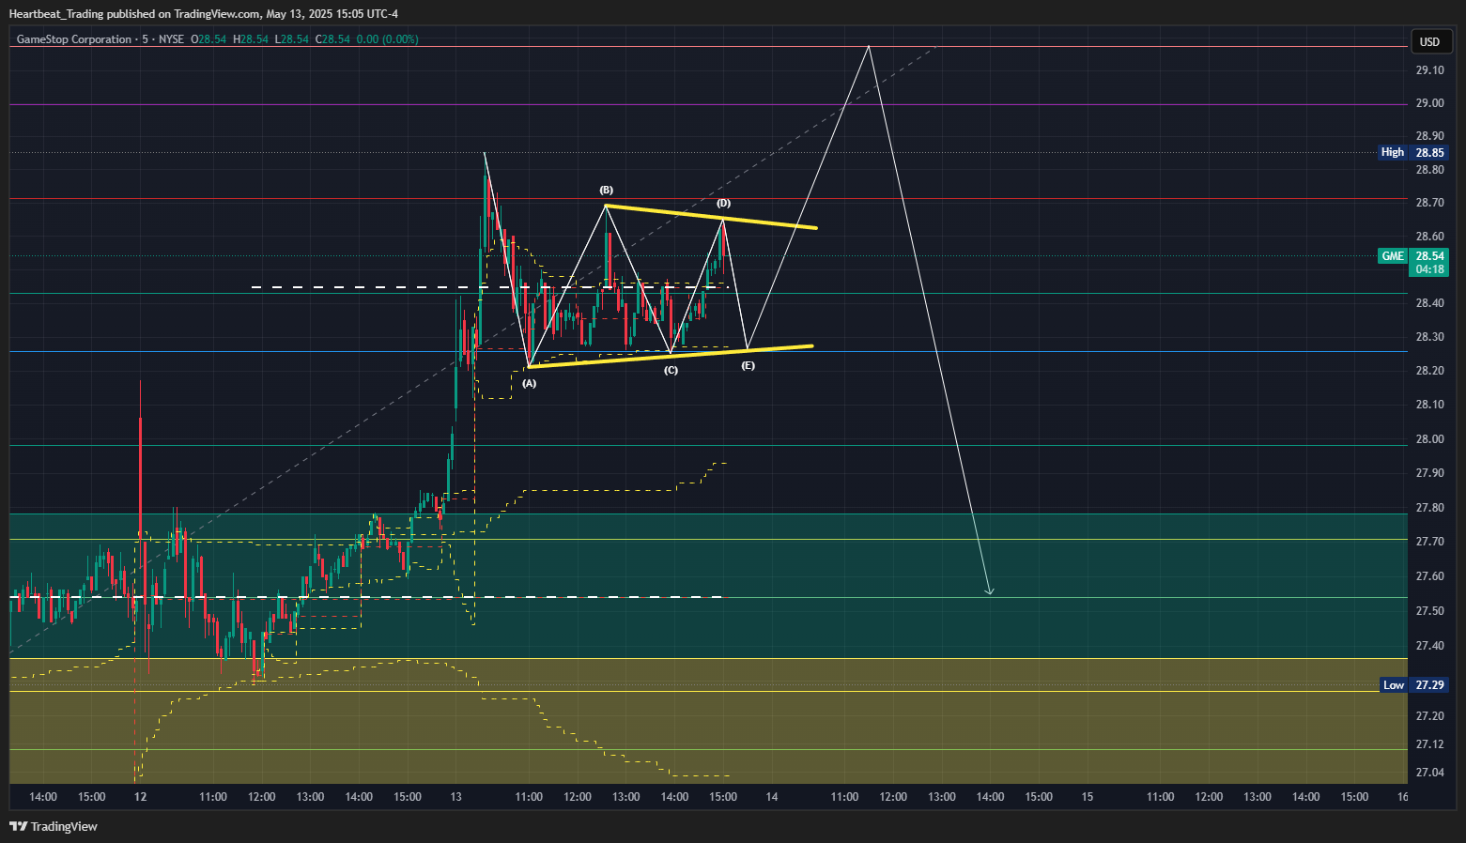
Task: Click the 29.10 price axis label
Action: click(1429, 70)
